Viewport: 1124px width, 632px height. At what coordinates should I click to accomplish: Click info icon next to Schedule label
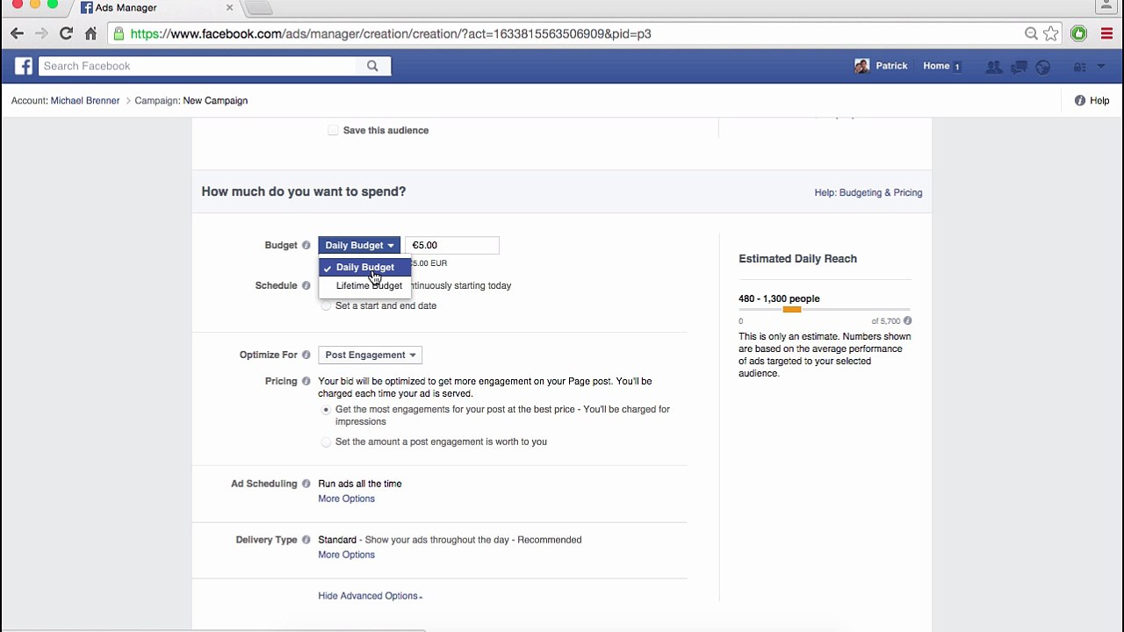[306, 285]
